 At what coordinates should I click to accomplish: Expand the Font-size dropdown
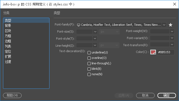tap(95, 31)
